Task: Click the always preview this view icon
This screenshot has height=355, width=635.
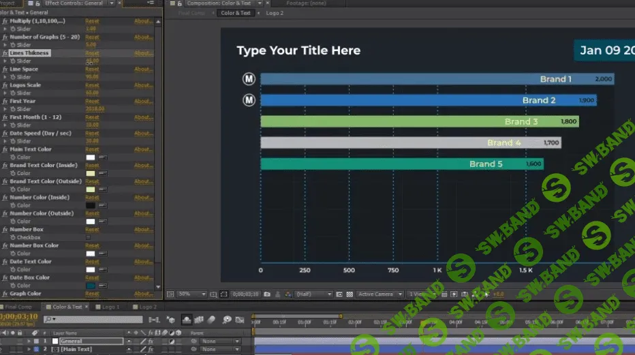Action: pyautogui.click(x=170, y=294)
